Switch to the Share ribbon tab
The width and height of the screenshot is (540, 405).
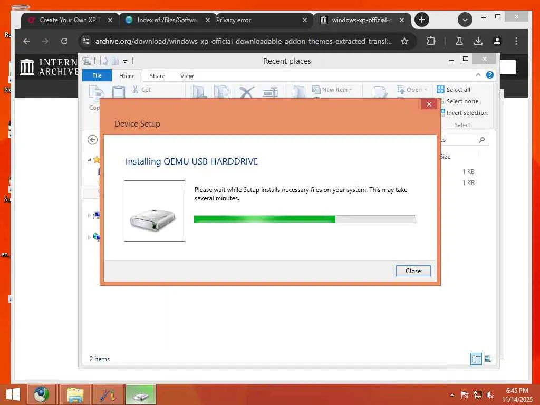(157, 76)
